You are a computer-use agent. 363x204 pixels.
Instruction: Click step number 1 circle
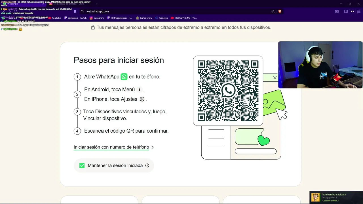pos(77,77)
